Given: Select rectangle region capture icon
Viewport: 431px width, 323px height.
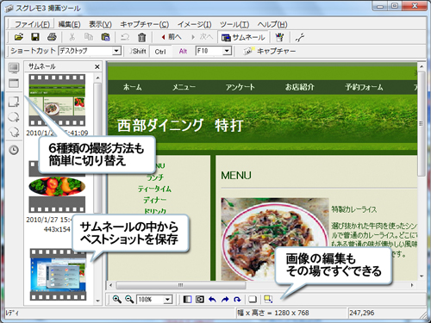Looking at the screenshot, I should tap(14, 102).
